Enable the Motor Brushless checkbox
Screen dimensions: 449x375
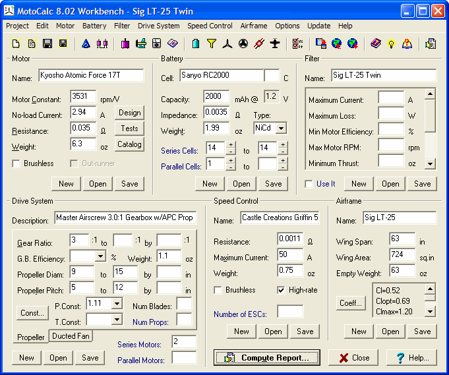pos(16,163)
